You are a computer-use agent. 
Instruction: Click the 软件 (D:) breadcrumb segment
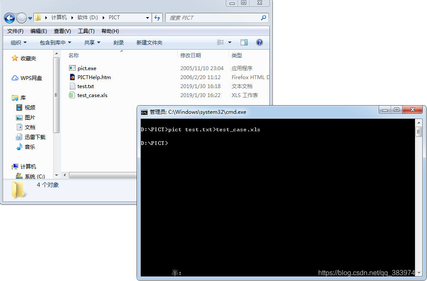click(x=87, y=18)
